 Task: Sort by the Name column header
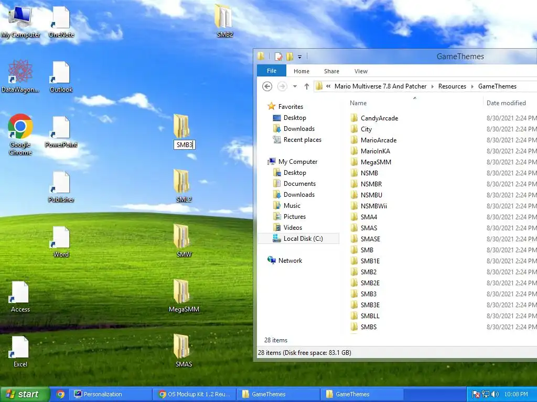click(358, 103)
